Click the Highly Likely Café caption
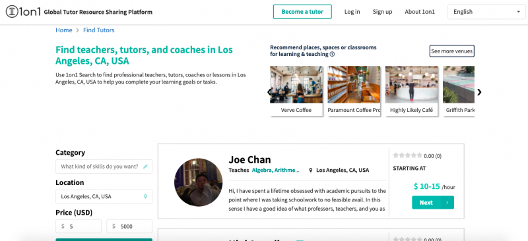 [x=411, y=110]
